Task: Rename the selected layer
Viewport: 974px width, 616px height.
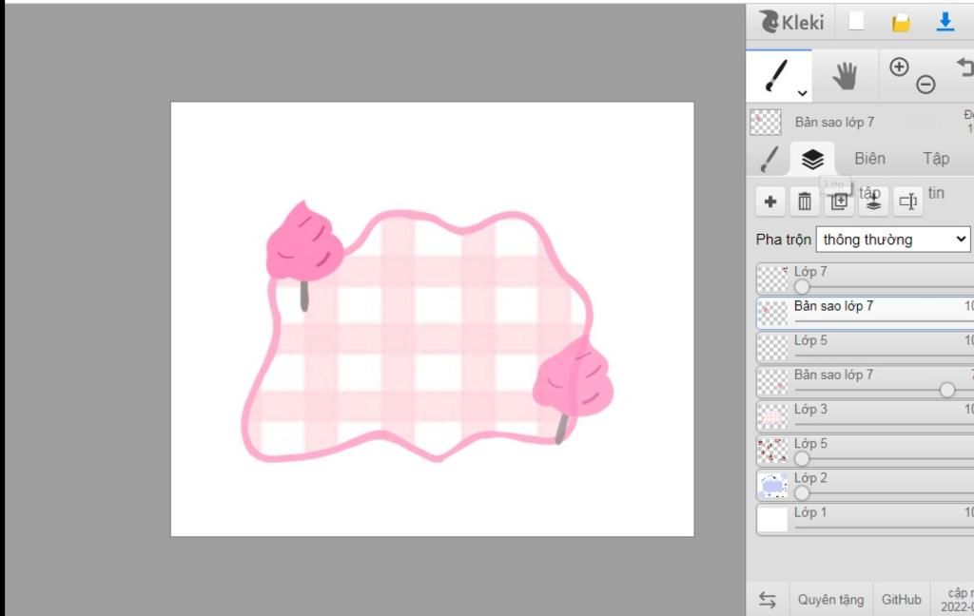Action: coord(907,202)
